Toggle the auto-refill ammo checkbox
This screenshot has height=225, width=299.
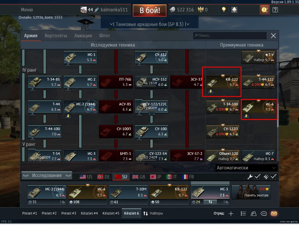(273, 177)
